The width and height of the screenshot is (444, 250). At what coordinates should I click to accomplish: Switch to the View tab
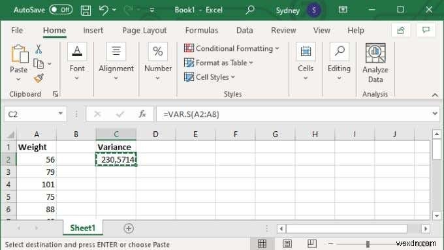pyautogui.click(x=322, y=30)
